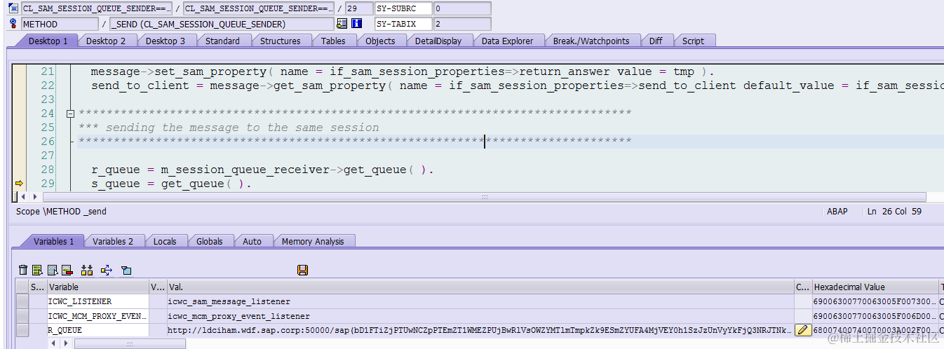944x349 pixels.
Task: Click the Variable column header
Action: pyautogui.click(x=98, y=287)
